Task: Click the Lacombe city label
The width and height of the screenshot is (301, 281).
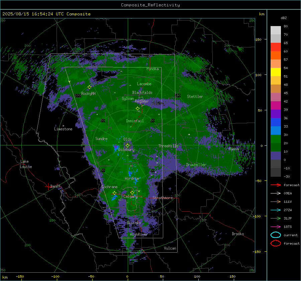Action: pos(144,84)
